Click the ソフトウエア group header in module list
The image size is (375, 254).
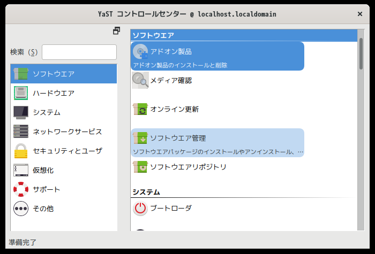pyautogui.click(x=244, y=36)
